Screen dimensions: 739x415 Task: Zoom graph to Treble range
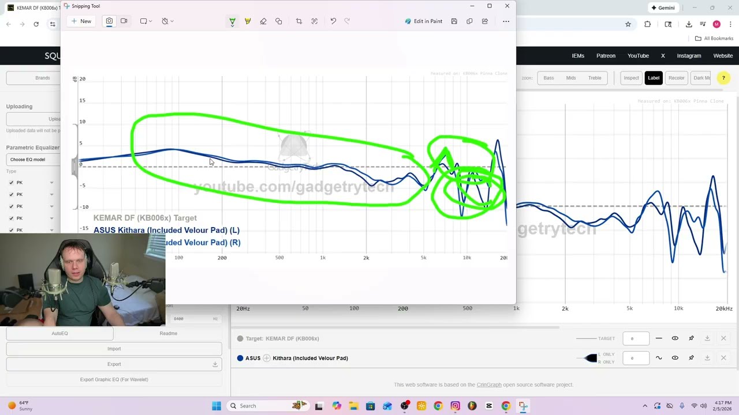tap(595, 78)
